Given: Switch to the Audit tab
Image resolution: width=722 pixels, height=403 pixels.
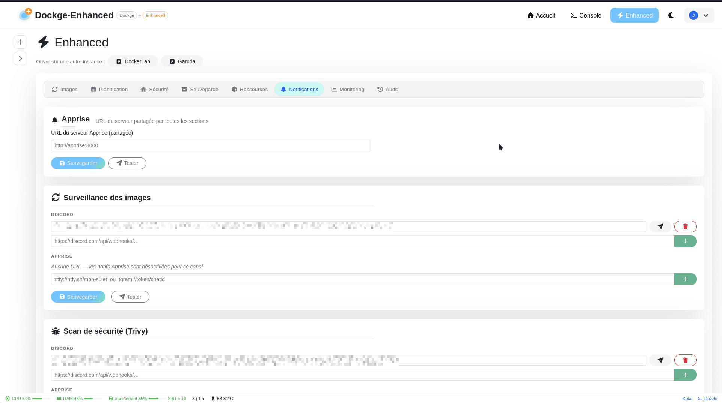Looking at the screenshot, I should (387, 89).
